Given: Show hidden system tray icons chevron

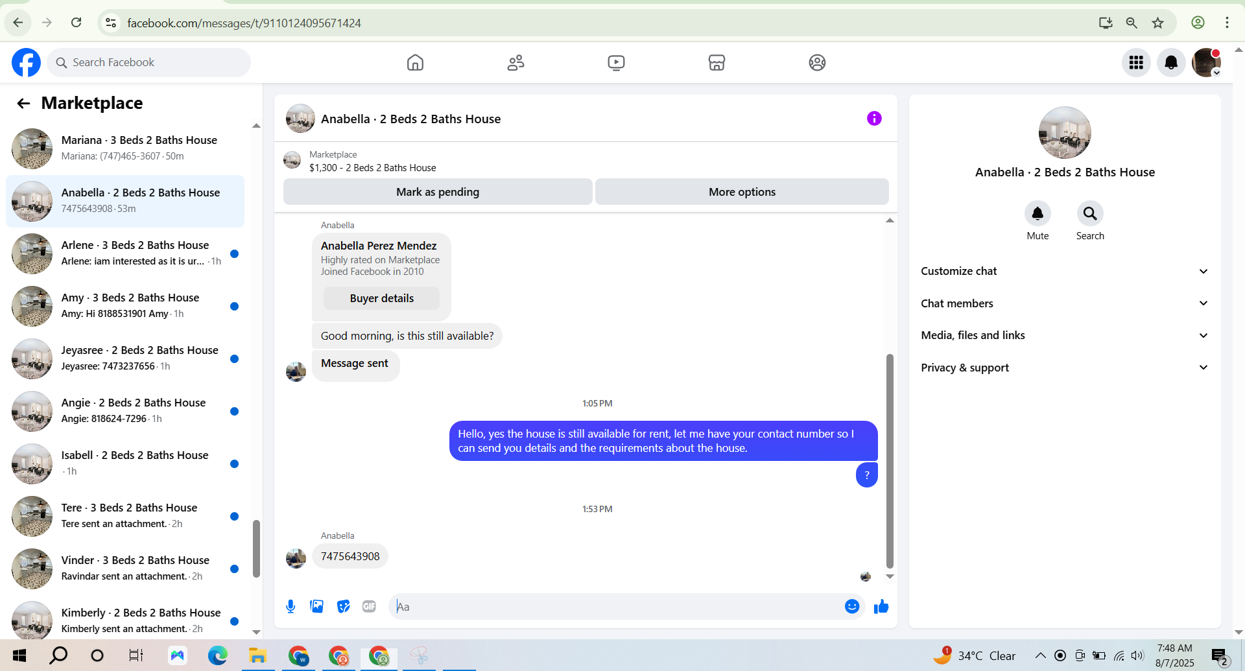Looking at the screenshot, I should pyautogui.click(x=1040, y=655).
